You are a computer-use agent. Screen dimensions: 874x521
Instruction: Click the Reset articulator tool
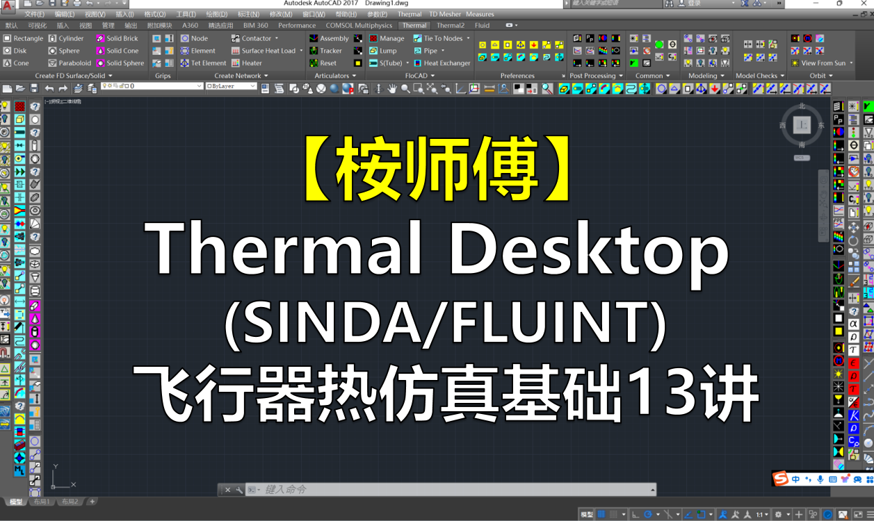pos(323,63)
